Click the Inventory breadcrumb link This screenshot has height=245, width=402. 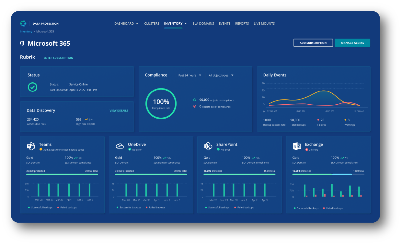tap(26, 31)
